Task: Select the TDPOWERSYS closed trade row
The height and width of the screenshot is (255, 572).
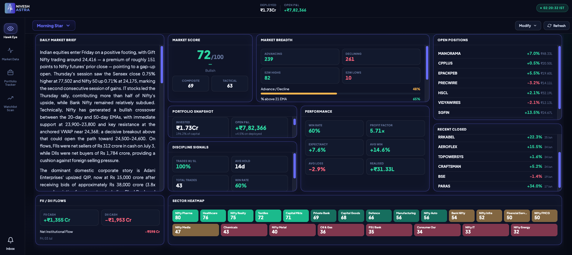Action: pos(495,157)
